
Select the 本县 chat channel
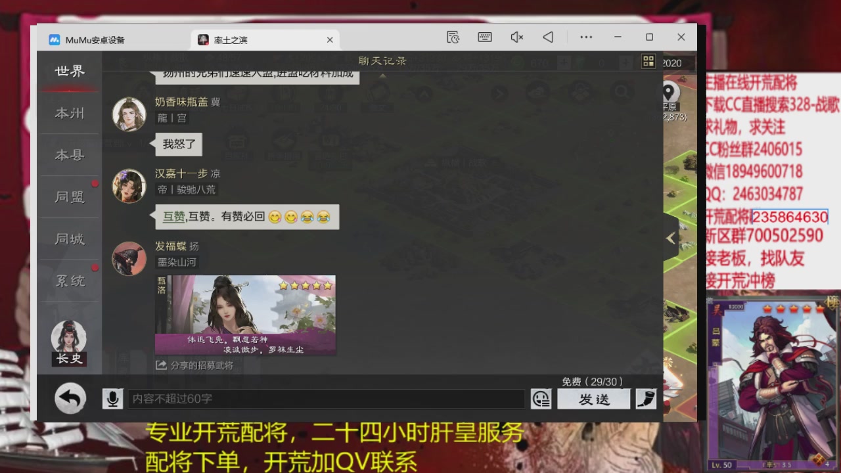(x=70, y=156)
